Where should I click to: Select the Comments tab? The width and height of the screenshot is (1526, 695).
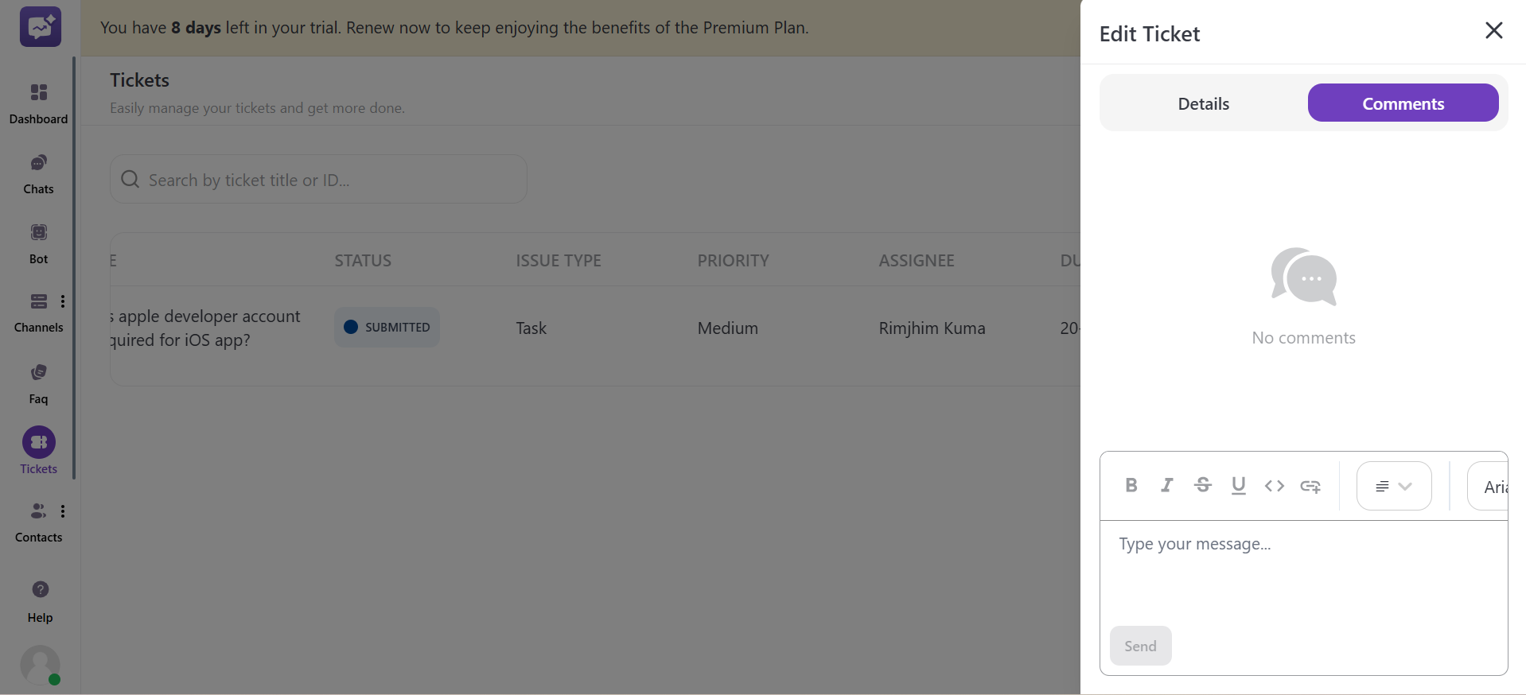[1403, 103]
